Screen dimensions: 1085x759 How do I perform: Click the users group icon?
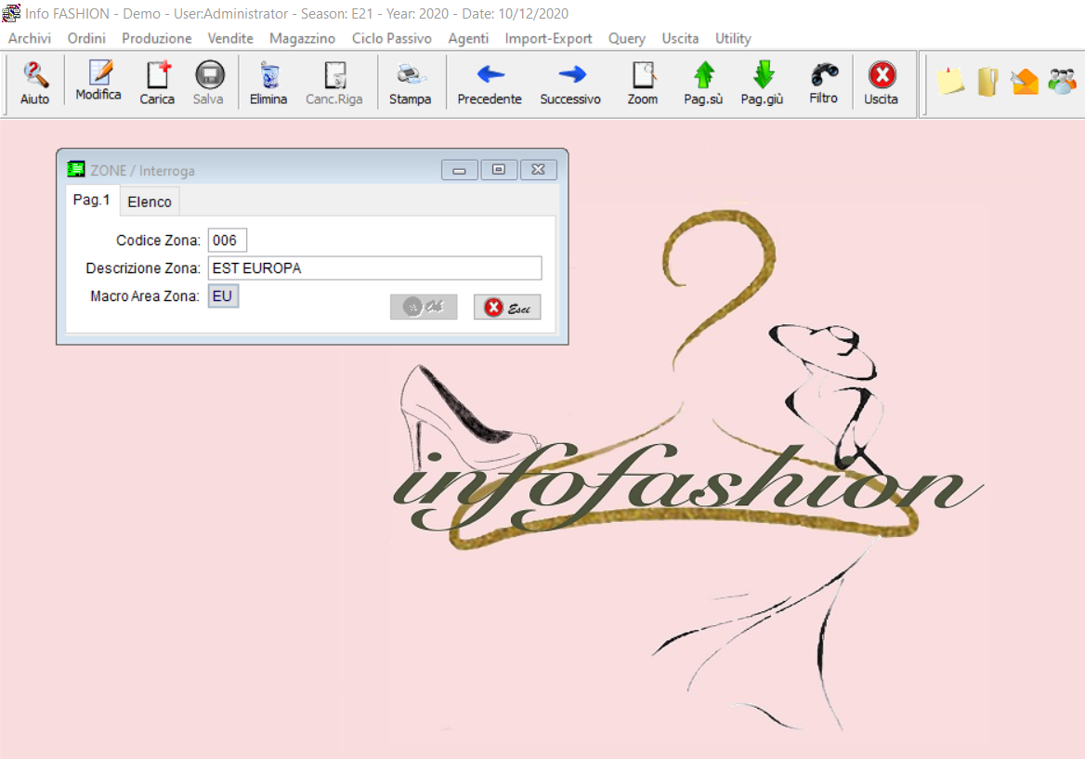tap(1062, 82)
